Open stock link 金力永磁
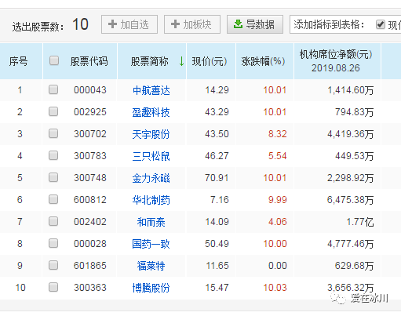Screen dimensions: 401x316 pos(151,178)
